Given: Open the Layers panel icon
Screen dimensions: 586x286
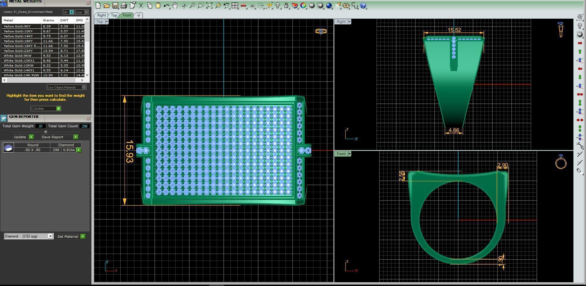Looking at the screenshot, I should click(x=295, y=5).
